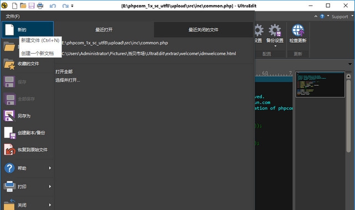Click the settings gear icon in ribbon
The height and width of the screenshot is (210, 355).
point(258,30)
